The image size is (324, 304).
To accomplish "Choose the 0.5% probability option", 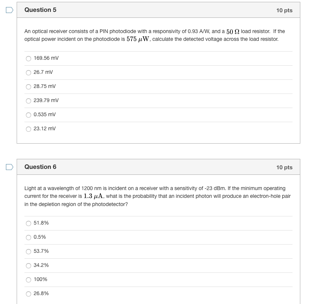I will (x=29, y=237).
